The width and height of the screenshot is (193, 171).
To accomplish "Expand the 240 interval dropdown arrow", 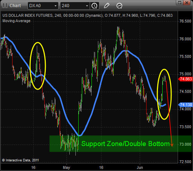I will pos(87,6).
